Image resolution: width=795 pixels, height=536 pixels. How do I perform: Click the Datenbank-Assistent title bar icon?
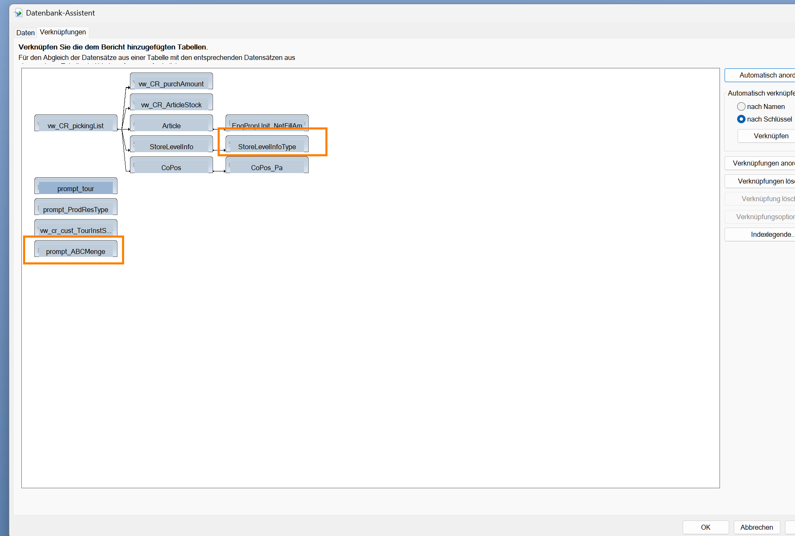[x=18, y=13]
